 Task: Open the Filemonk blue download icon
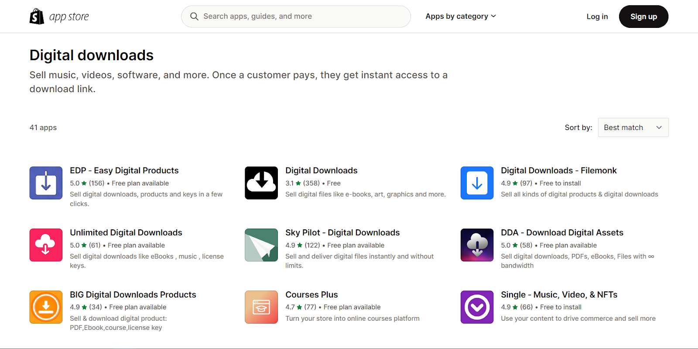[x=477, y=183]
